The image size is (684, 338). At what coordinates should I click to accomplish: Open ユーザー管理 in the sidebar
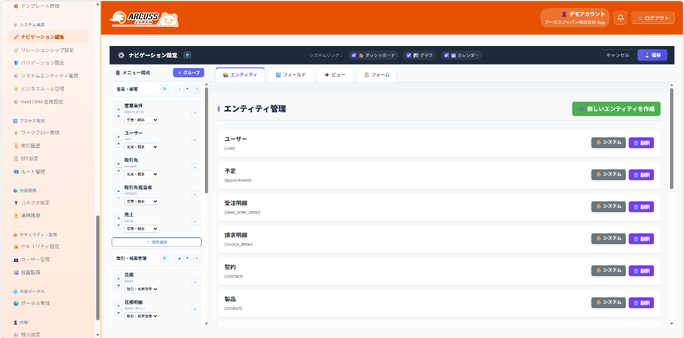click(35, 259)
